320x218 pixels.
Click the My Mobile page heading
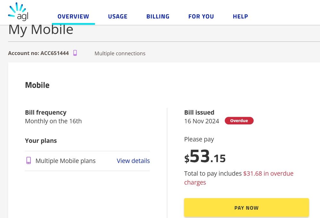click(41, 30)
